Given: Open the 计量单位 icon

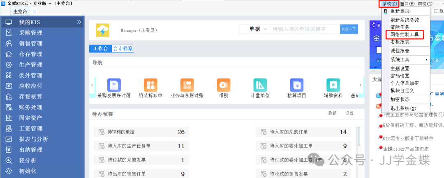Looking at the screenshot, I should 260,85.
